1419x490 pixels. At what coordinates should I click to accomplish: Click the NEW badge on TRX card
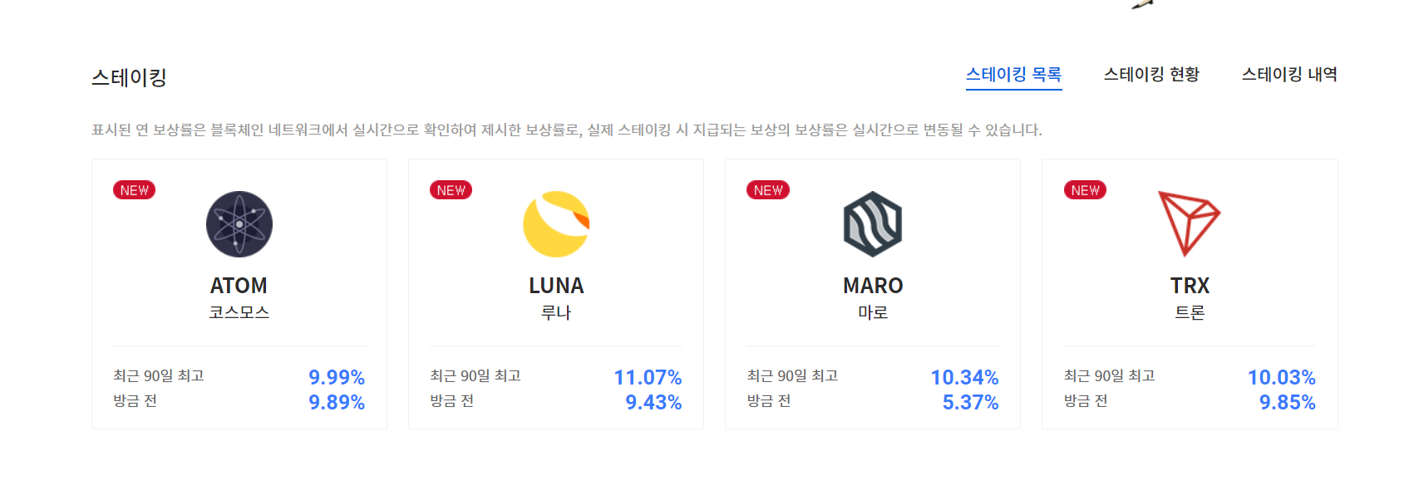coord(1085,190)
